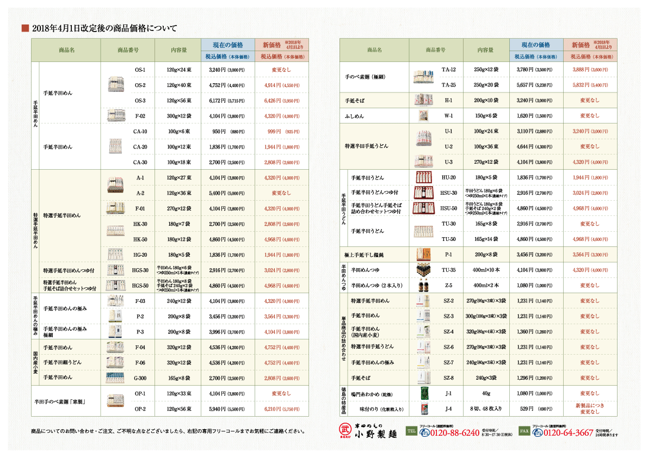Click the HU-20 手延半田うどん box image

click(423, 177)
